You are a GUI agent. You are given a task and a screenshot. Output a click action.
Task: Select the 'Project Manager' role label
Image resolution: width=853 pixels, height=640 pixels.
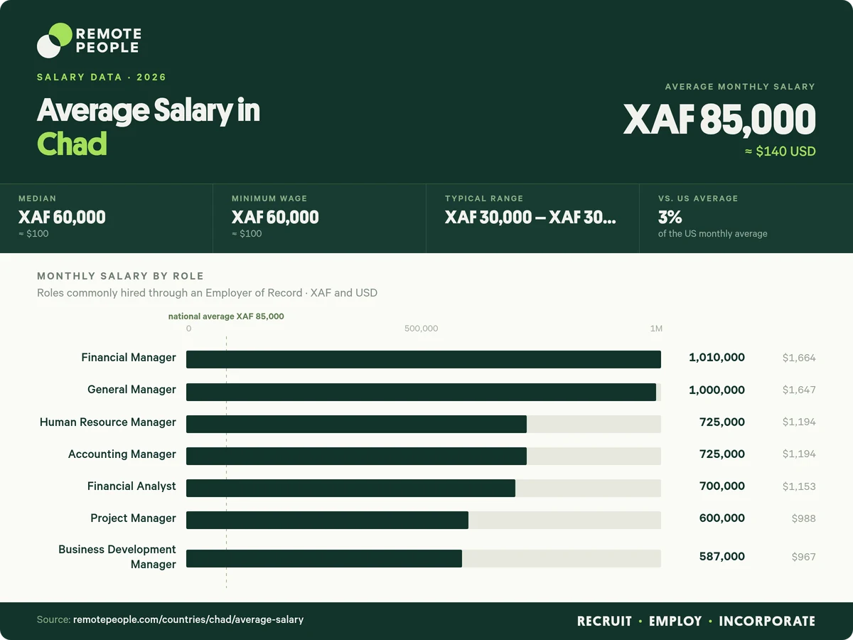pyautogui.click(x=133, y=518)
